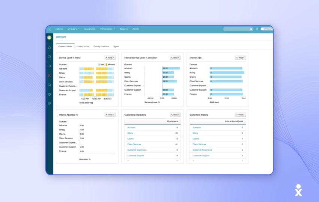Open the inbox icon in the sidebar
Viewport: 319px width, 202px height.
[49, 85]
